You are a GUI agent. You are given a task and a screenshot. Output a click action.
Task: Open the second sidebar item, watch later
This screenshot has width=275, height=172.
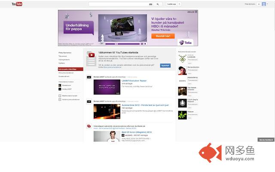(63, 56)
